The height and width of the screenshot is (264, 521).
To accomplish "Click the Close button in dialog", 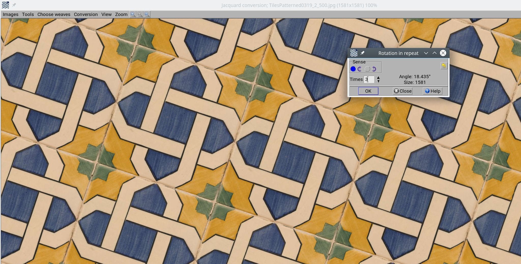I will 403,91.
